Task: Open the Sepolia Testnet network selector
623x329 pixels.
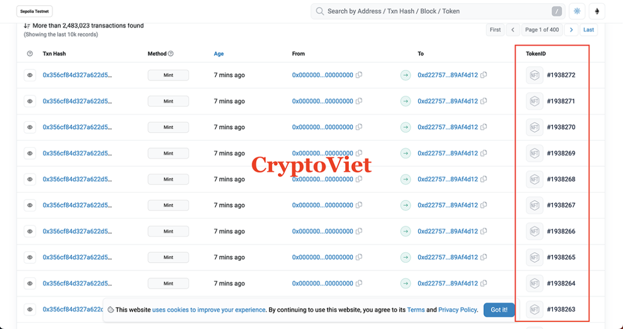Action: pyautogui.click(x=34, y=11)
